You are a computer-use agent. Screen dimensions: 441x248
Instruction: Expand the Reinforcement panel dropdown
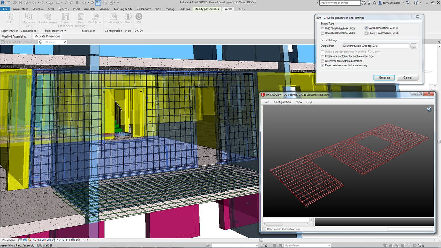point(65,31)
